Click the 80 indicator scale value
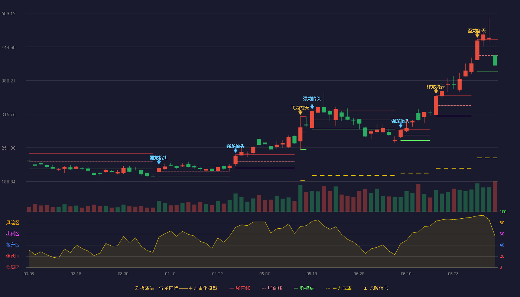This screenshot has width=520, height=297. click(x=502, y=223)
